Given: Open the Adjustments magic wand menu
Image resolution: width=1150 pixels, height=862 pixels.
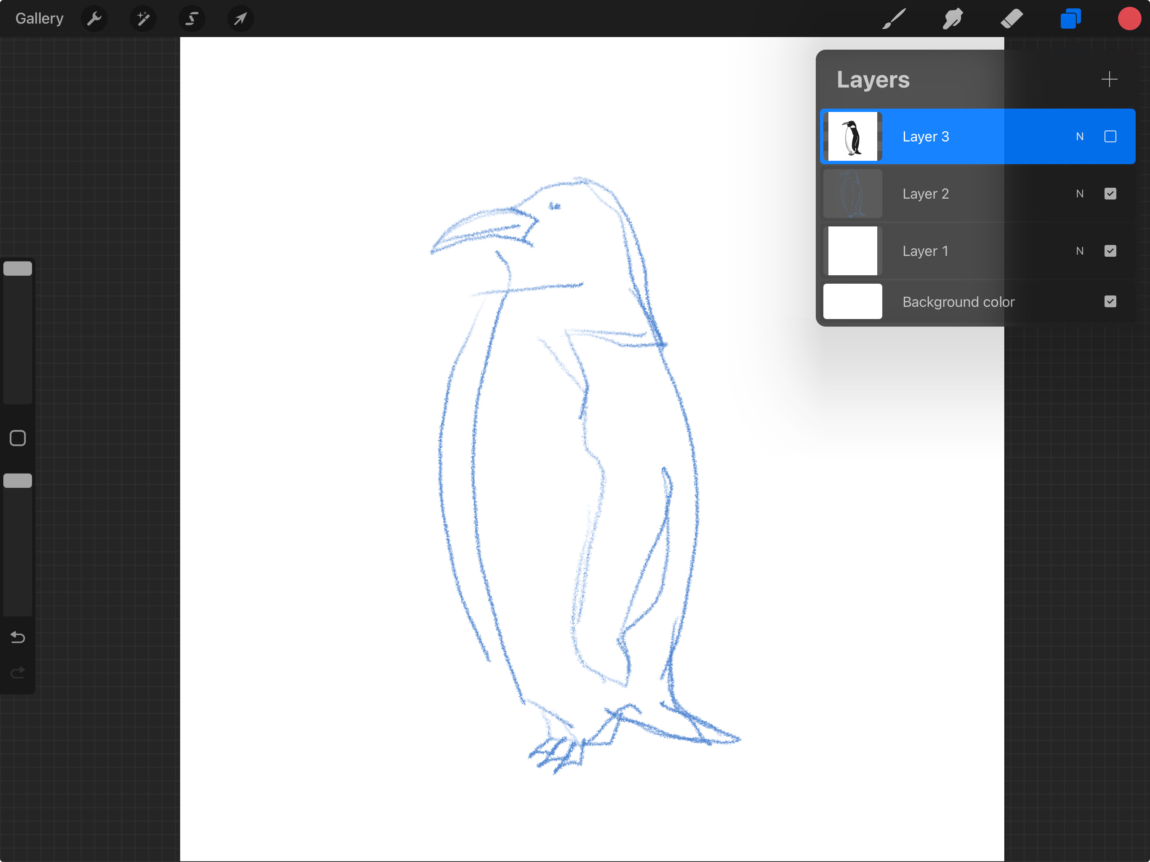Looking at the screenshot, I should [143, 19].
